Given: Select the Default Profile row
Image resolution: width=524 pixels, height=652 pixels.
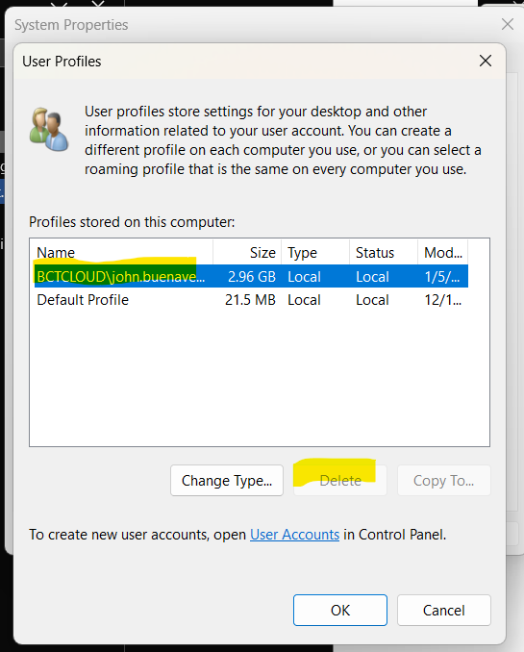Looking at the screenshot, I should (251, 300).
